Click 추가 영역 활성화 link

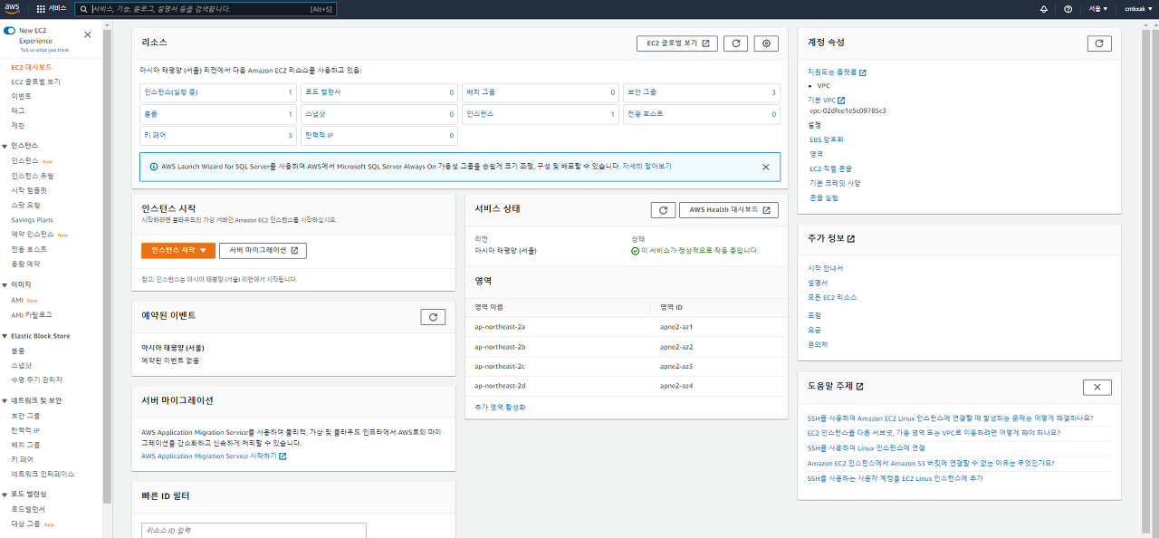tap(500, 408)
